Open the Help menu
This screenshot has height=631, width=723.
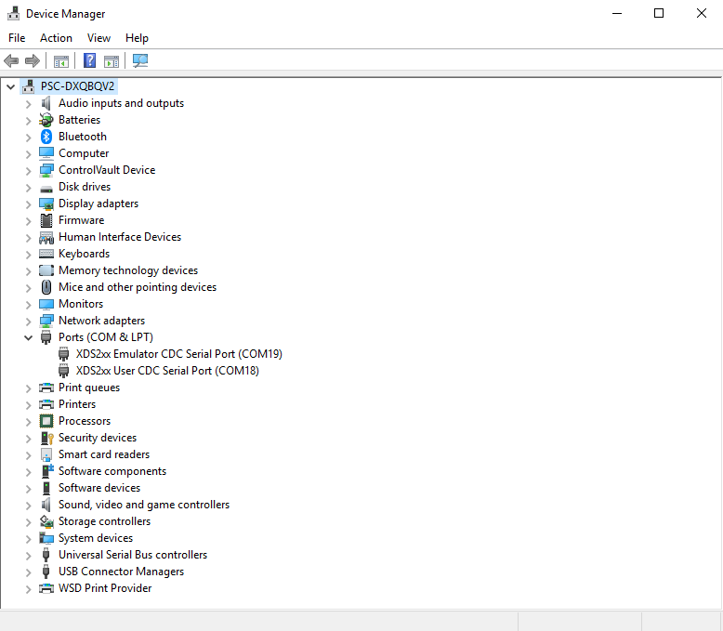point(137,38)
